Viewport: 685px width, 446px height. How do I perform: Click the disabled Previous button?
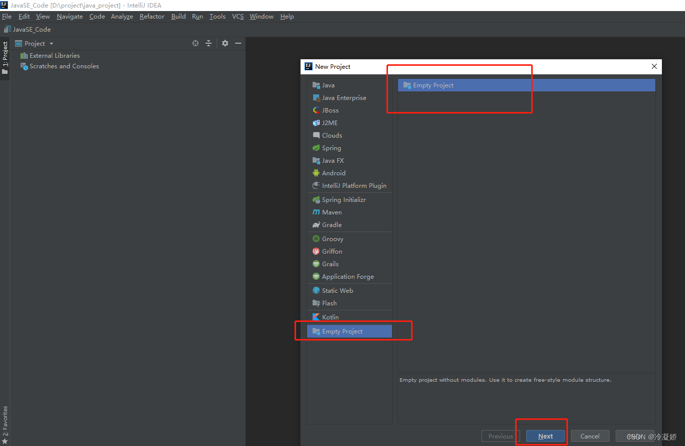[501, 436]
